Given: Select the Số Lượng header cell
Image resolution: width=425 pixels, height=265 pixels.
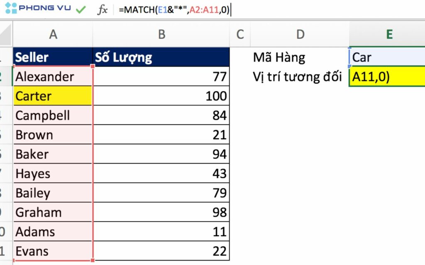Looking at the screenshot, I should point(161,57).
